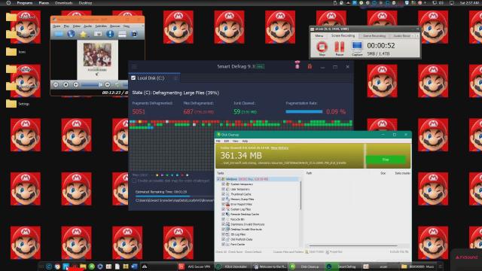
Task: Click the save/film icon in media player toolbar
Action: (134, 34)
